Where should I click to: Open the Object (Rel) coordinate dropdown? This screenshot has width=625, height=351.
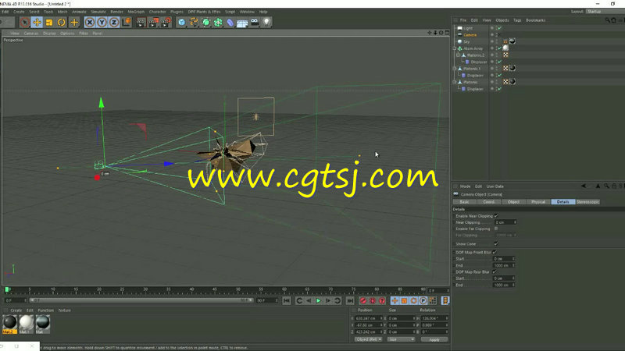(368, 339)
